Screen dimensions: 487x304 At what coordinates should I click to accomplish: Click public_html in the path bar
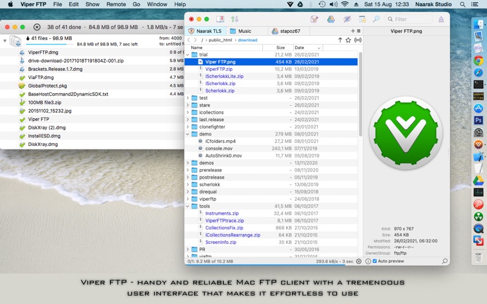pyautogui.click(x=220, y=40)
